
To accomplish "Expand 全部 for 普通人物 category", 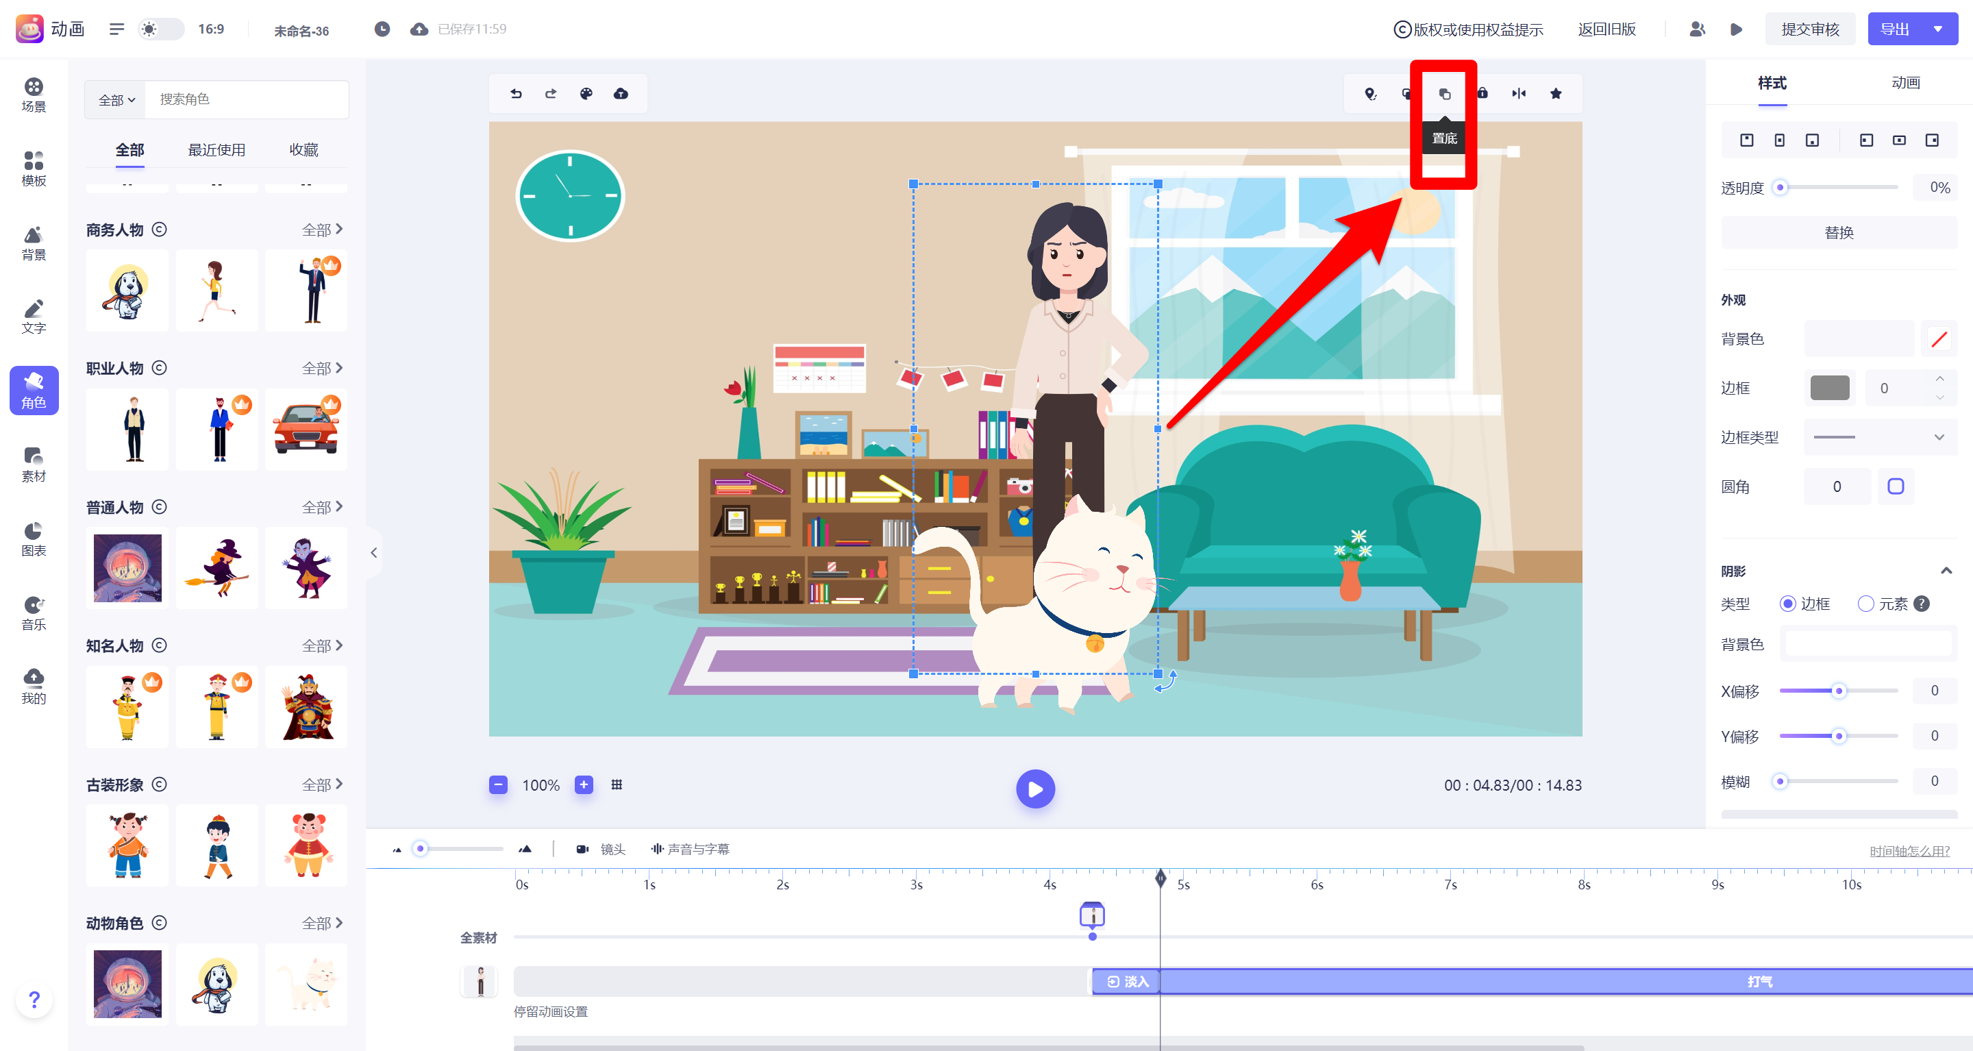I will (x=322, y=507).
